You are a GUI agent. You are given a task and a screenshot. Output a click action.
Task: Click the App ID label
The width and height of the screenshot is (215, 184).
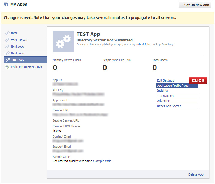pos(57,80)
